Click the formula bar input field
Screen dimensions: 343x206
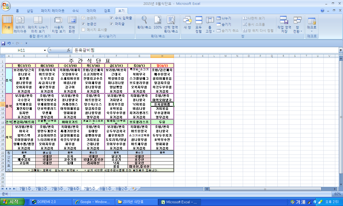[x=204, y=50]
